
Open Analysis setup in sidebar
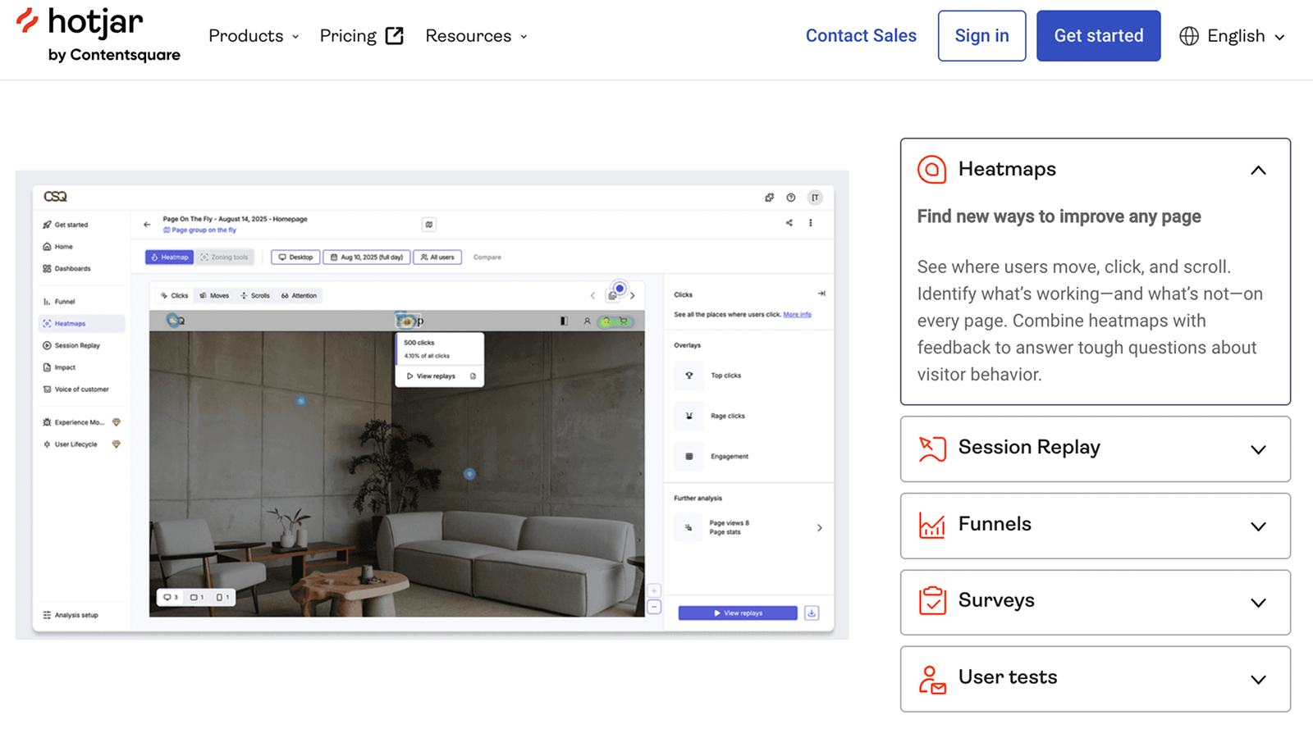71,615
